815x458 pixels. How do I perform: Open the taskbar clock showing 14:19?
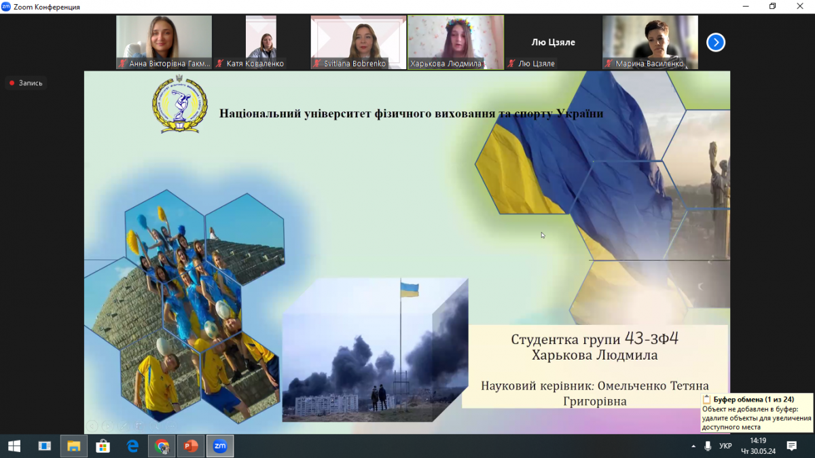(757, 446)
